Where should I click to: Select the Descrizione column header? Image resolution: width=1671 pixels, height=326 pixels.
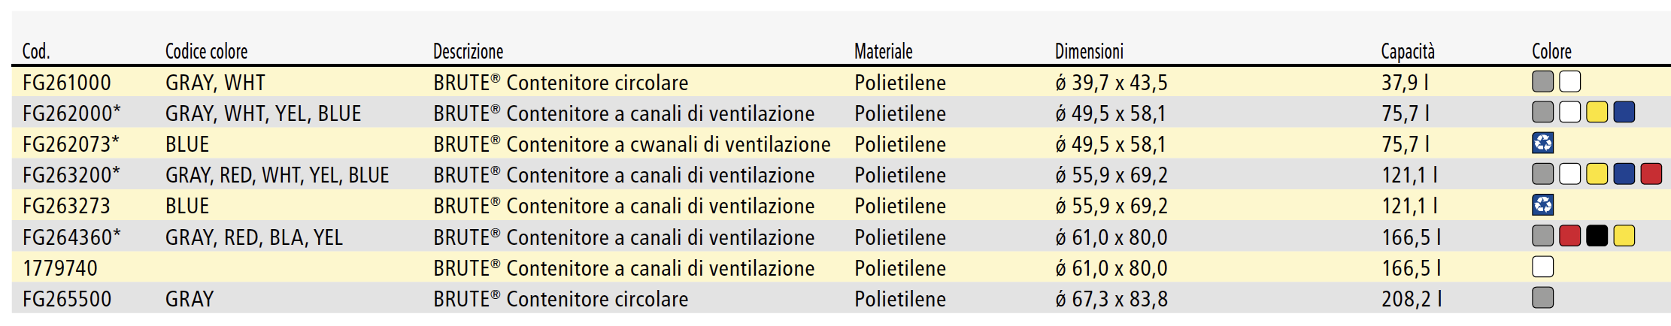(x=468, y=51)
